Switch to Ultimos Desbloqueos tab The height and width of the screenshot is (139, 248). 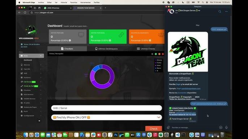tap(106, 49)
